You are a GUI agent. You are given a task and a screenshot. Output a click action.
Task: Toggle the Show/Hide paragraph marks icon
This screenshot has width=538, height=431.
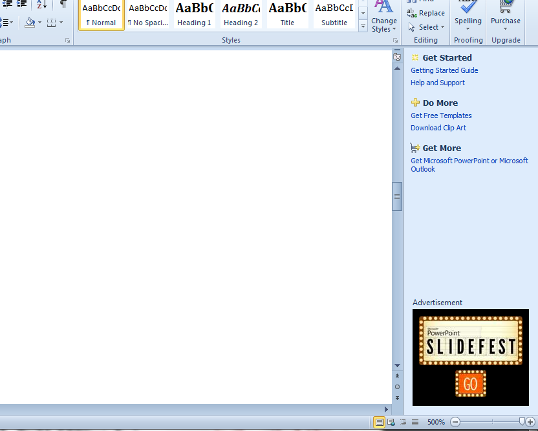click(x=63, y=5)
